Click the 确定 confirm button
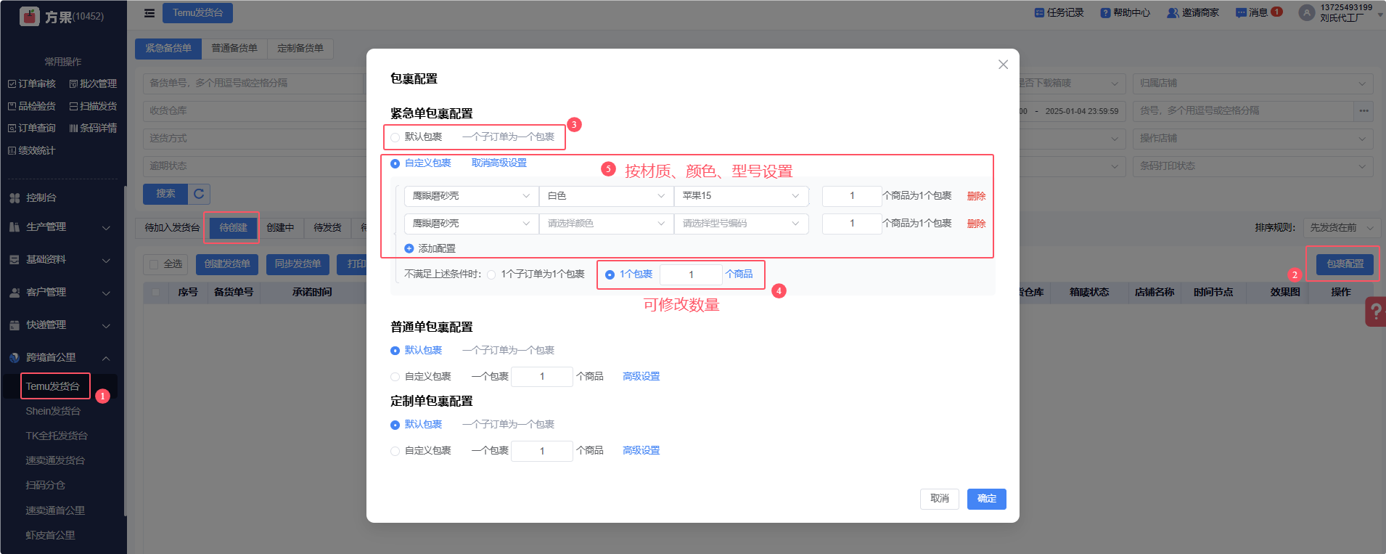 click(986, 499)
